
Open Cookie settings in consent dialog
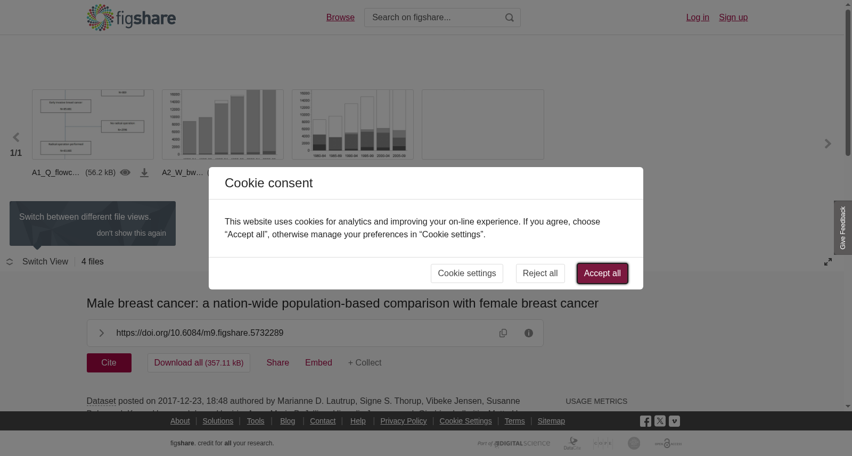click(x=467, y=273)
